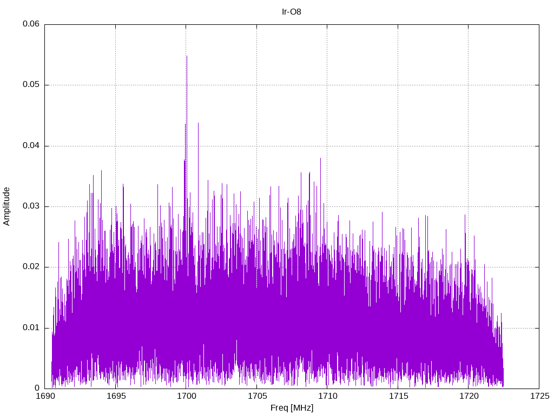This screenshot has height=415, width=554.
Task: Click the 1700 x-axis tick label
Action: pos(187,396)
